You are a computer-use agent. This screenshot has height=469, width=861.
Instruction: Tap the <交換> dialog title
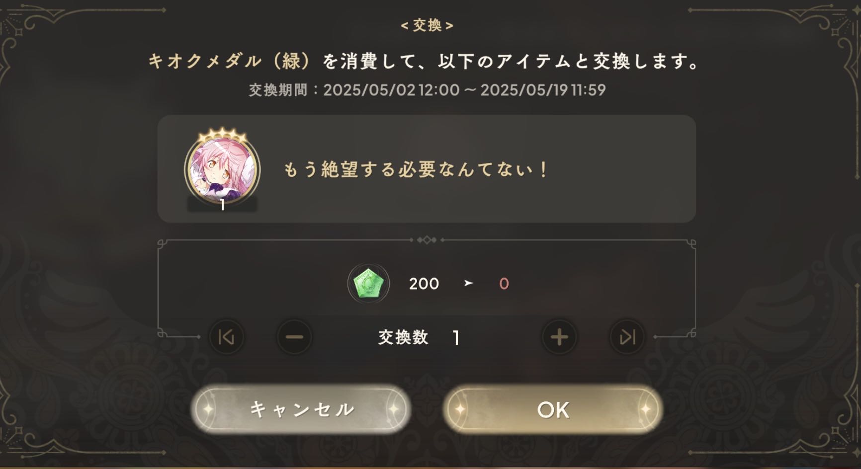(x=427, y=25)
